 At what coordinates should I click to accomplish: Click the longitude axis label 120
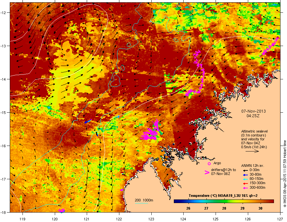(55, 219)
